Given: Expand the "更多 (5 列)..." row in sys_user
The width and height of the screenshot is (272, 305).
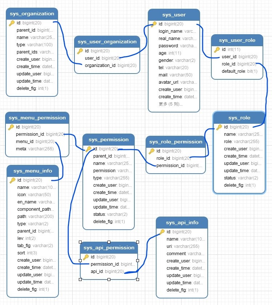Looking at the screenshot, I should point(171,104).
